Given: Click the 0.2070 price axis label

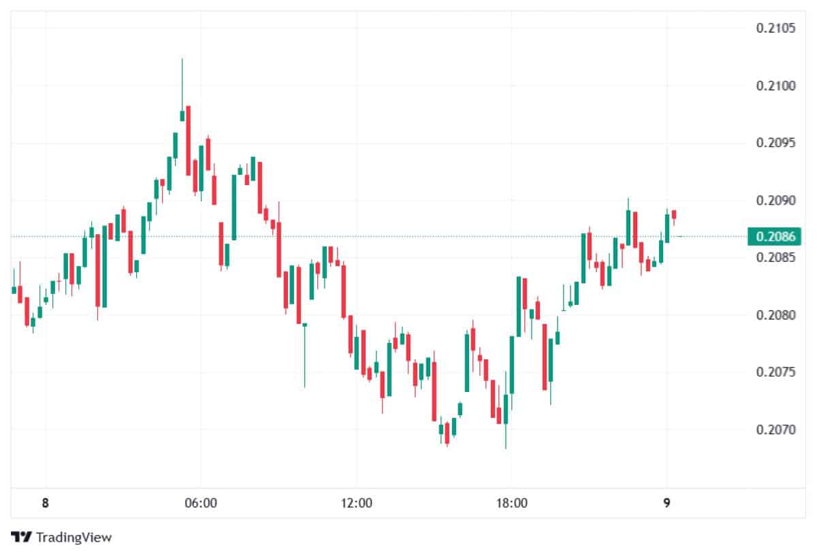Looking at the screenshot, I should [776, 430].
